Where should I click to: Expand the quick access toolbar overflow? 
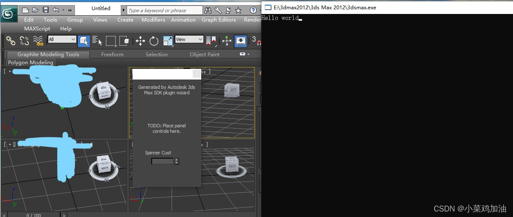coord(70,10)
